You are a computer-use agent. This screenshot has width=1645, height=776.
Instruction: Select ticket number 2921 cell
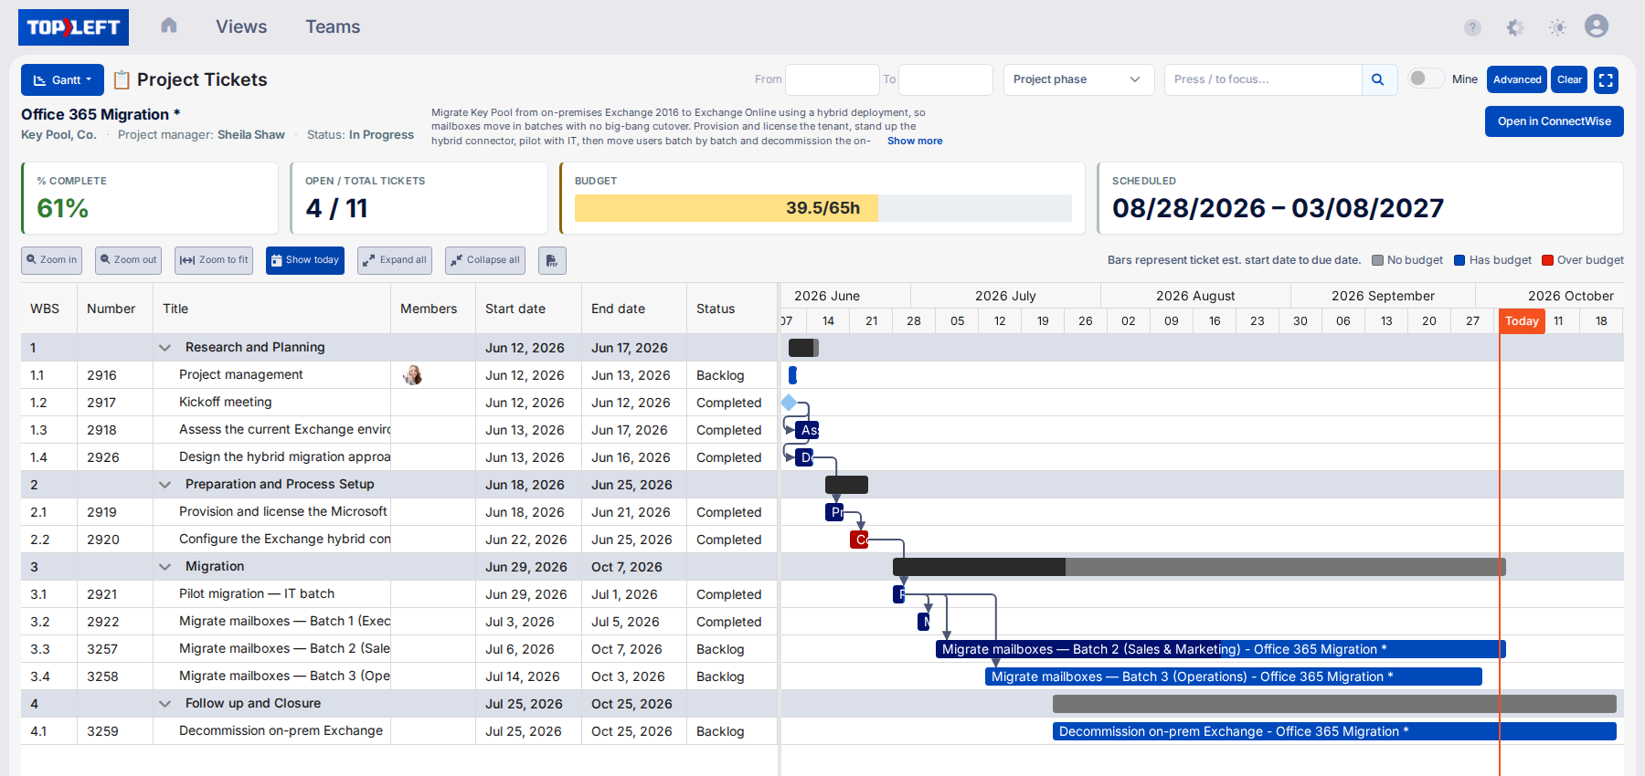(x=115, y=594)
